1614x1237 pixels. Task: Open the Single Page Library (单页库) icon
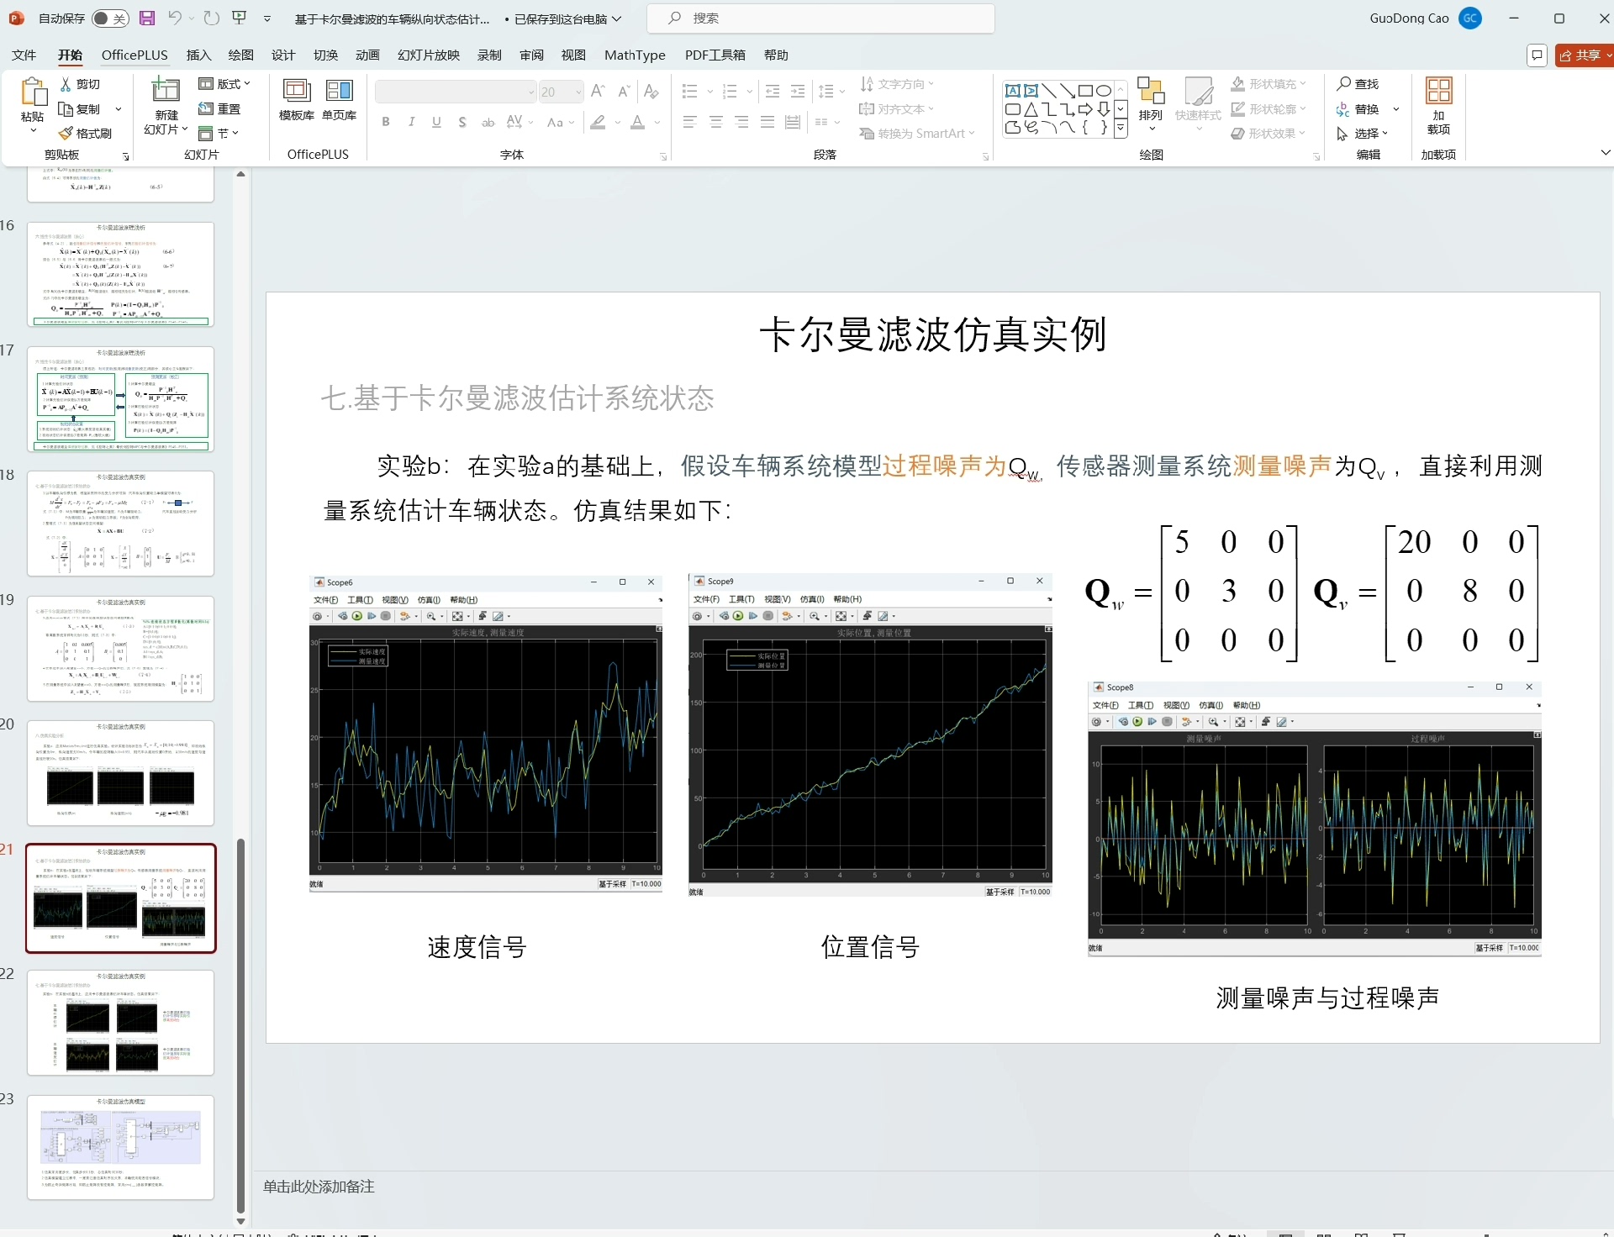point(340,91)
